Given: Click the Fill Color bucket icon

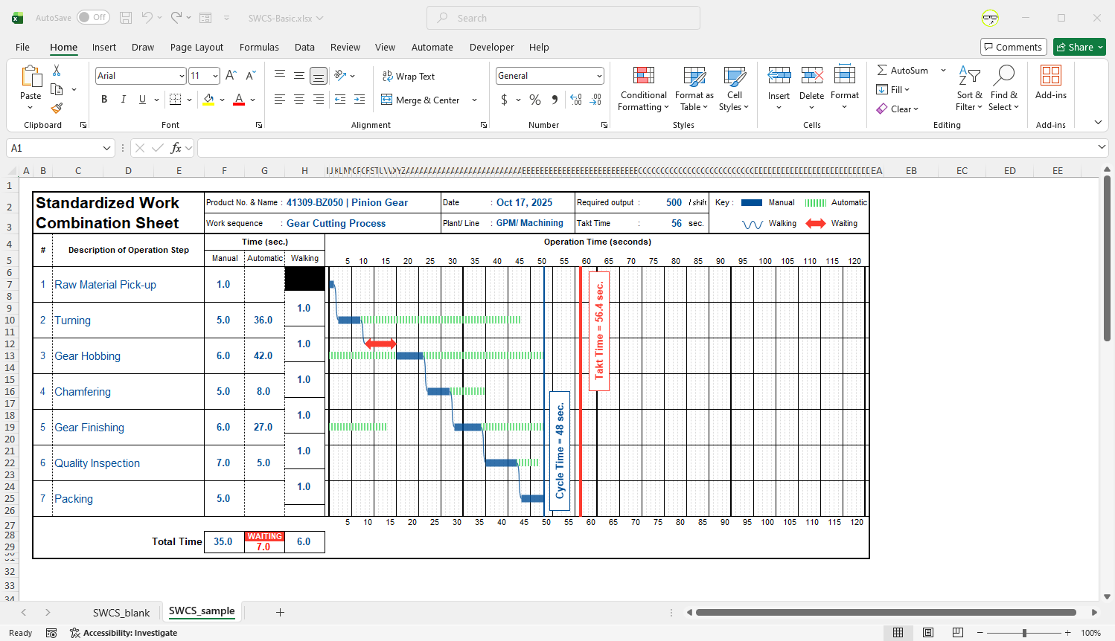Looking at the screenshot, I should pyautogui.click(x=208, y=100).
